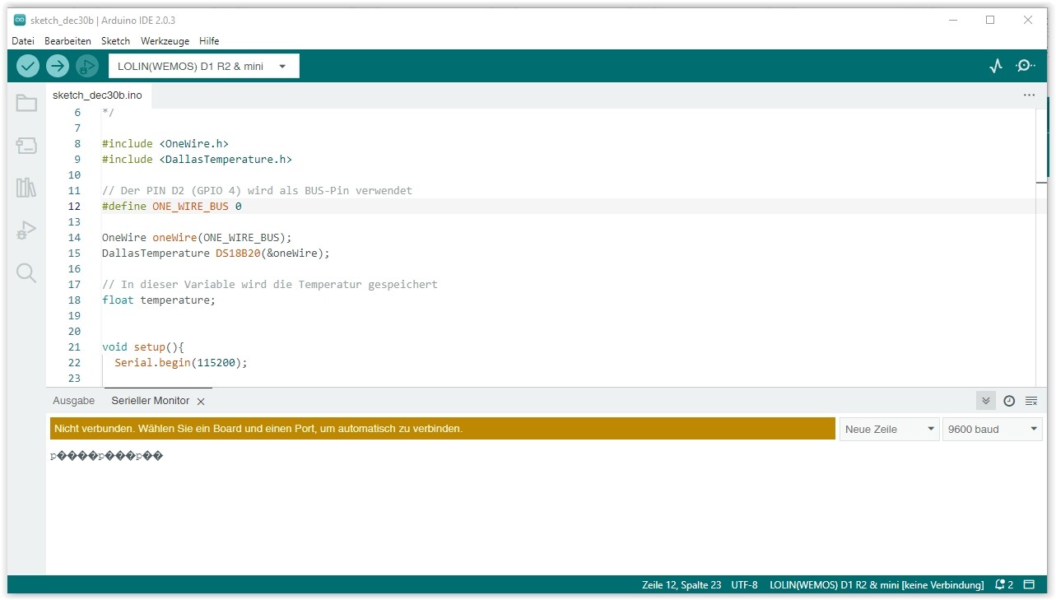
Task: Click the 'void setup(){' line
Action: pyautogui.click(x=143, y=347)
